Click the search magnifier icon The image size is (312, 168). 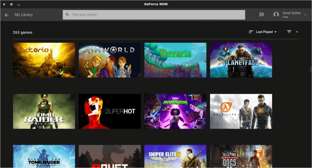click(67, 14)
